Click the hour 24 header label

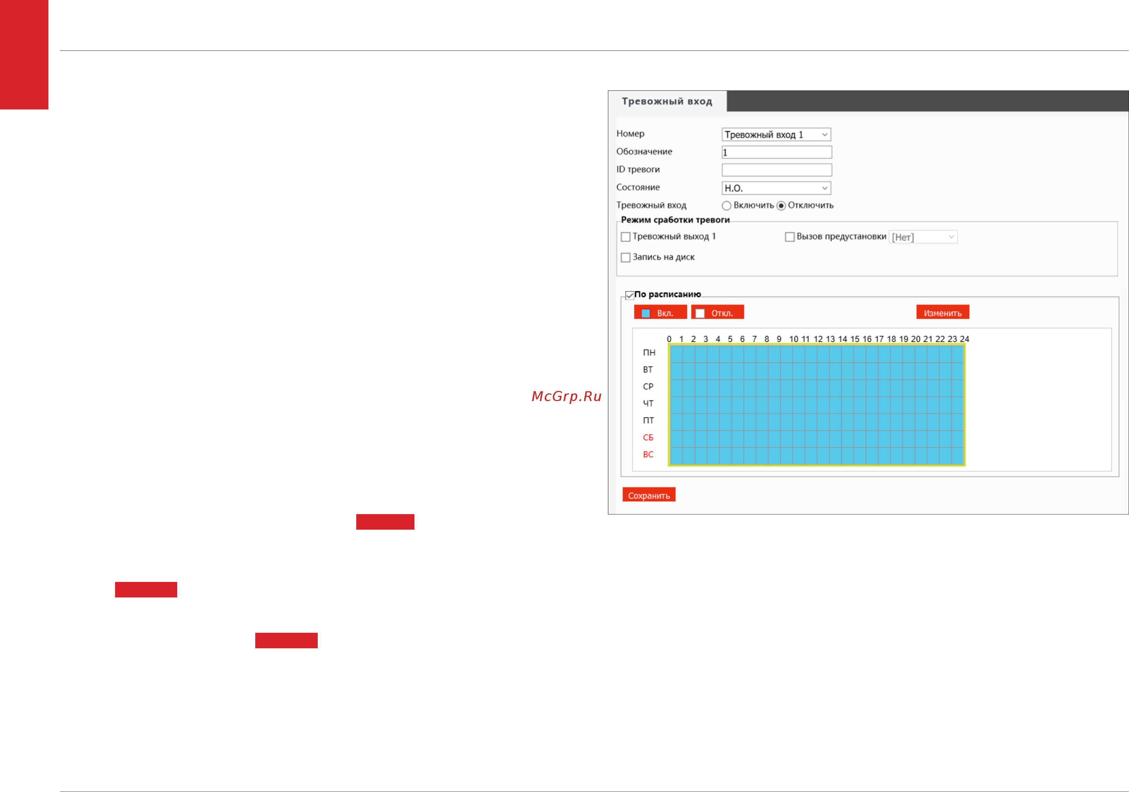coord(964,339)
